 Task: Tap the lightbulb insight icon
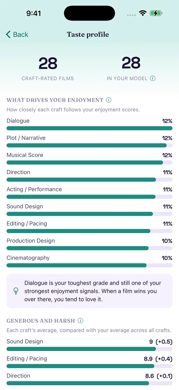[16, 291]
